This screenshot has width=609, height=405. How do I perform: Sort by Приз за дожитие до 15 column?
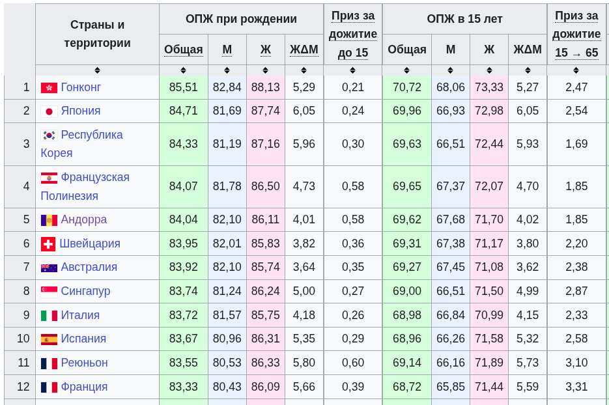(352, 70)
